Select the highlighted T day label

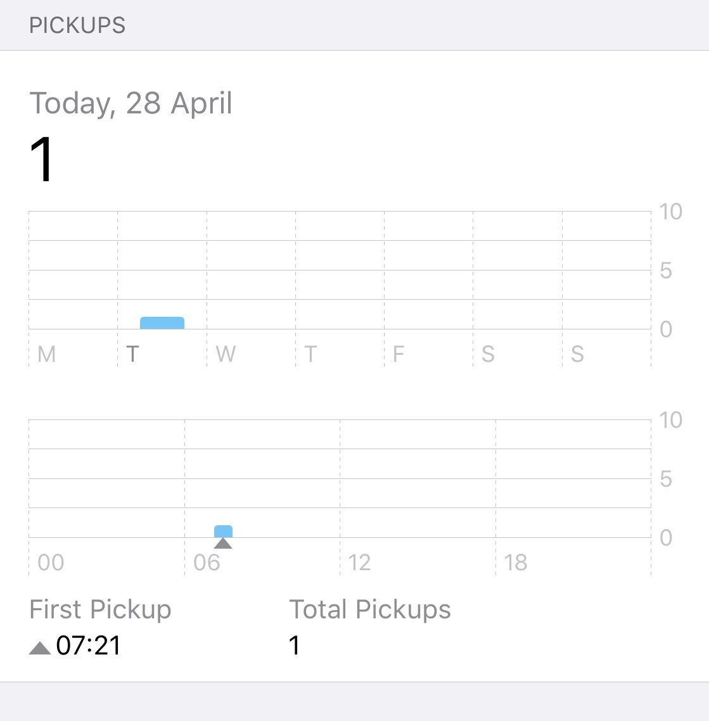pos(132,354)
